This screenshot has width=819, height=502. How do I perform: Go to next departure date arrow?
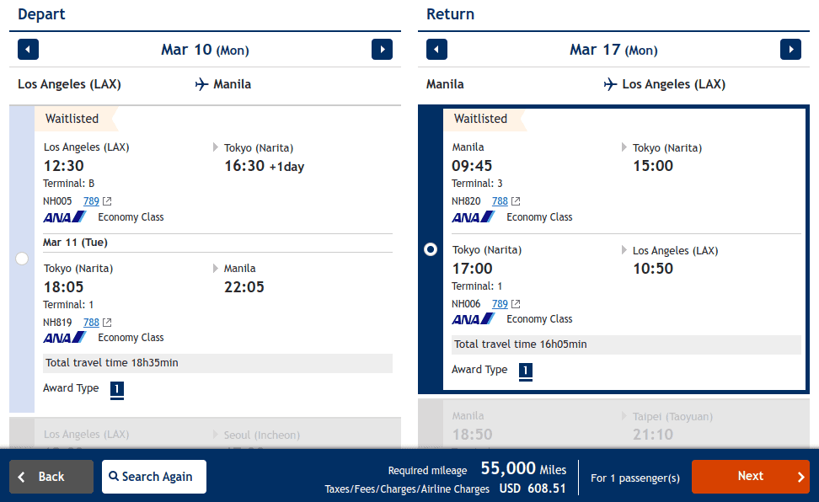tap(382, 50)
